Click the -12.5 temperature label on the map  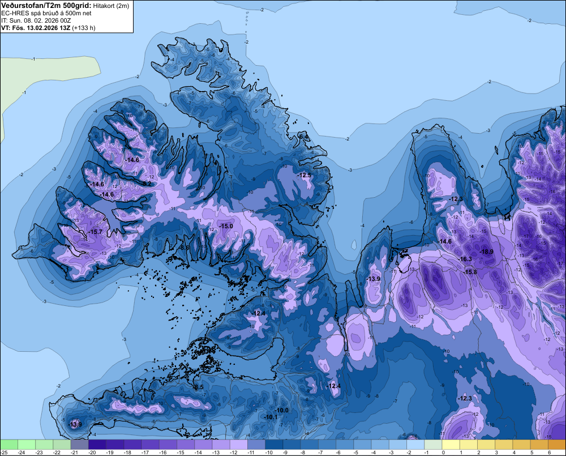click(x=304, y=175)
